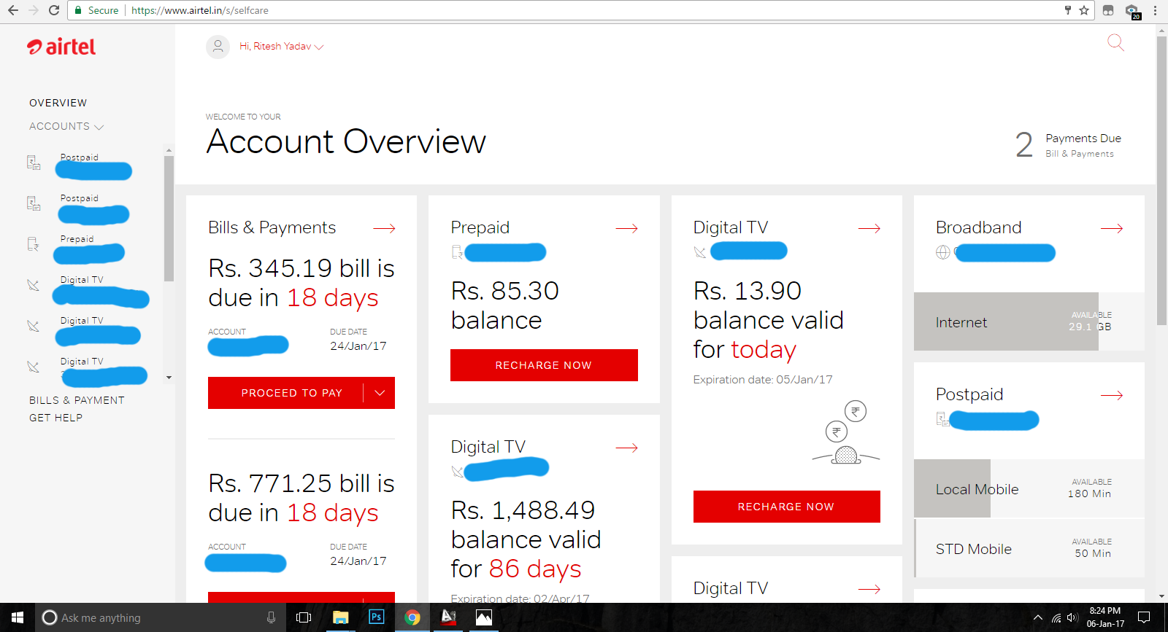1168x632 pixels.
Task: Show hidden system tray icons
Action: pos(1038,618)
